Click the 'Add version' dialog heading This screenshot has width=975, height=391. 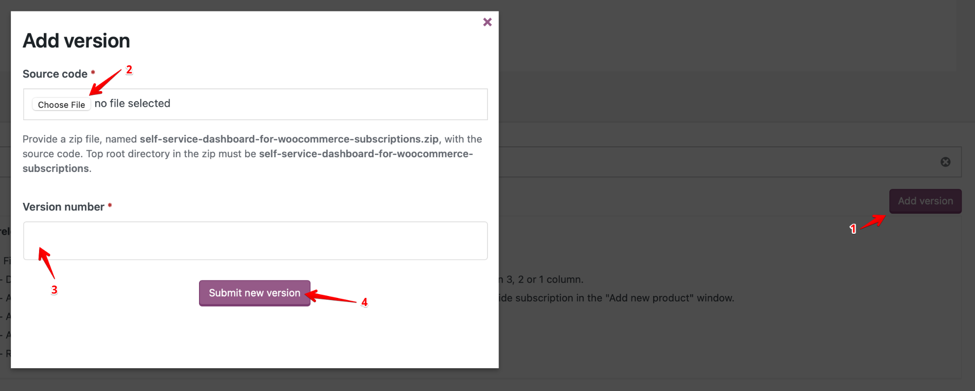pyautogui.click(x=76, y=41)
